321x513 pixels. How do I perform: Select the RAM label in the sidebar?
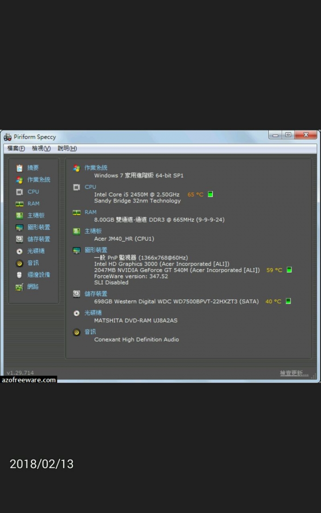tap(33, 204)
